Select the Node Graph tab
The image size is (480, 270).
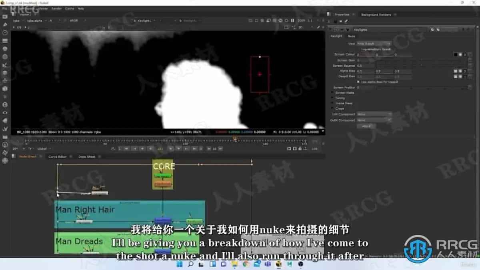(x=28, y=157)
